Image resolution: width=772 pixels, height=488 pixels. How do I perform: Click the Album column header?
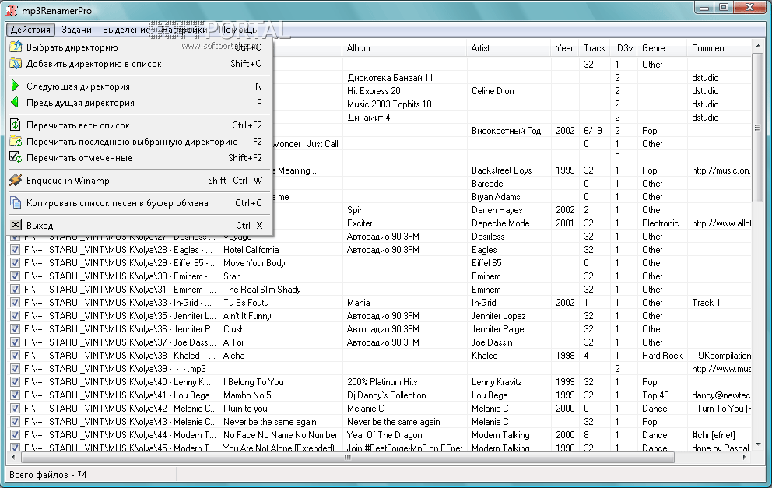pyautogui.click(x=358, y=48)
